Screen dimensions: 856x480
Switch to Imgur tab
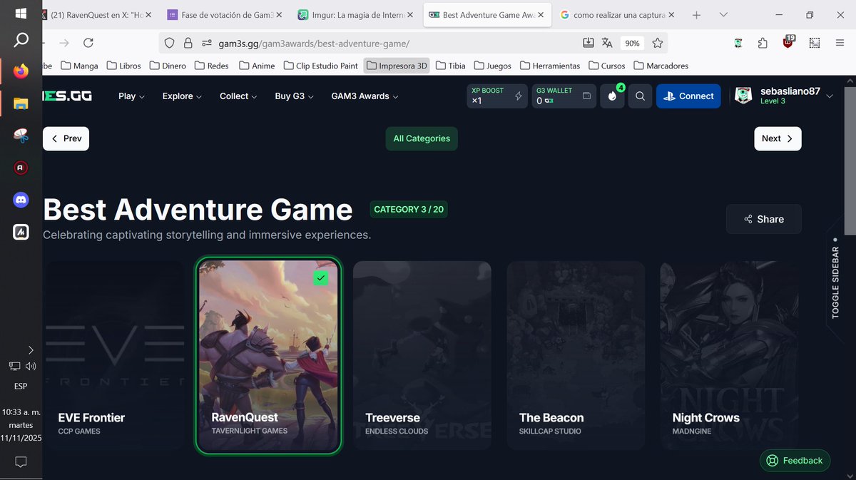point(355,15)
